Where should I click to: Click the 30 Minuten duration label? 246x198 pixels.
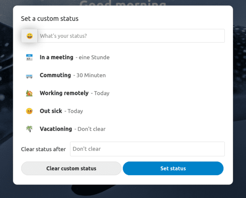point(91,75)
